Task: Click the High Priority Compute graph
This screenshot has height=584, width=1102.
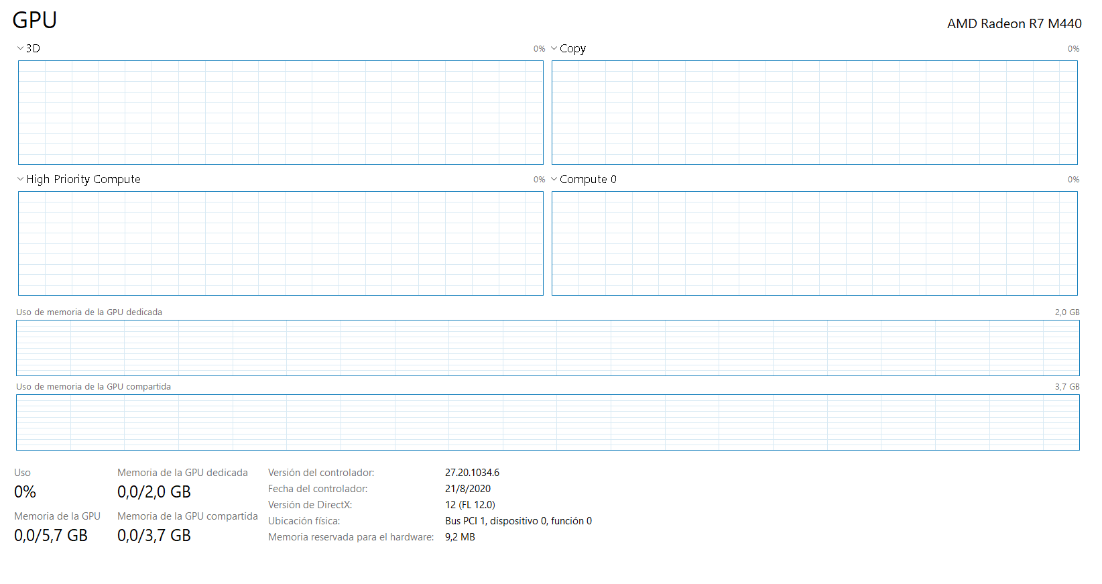Action: [x=281, y=243]
